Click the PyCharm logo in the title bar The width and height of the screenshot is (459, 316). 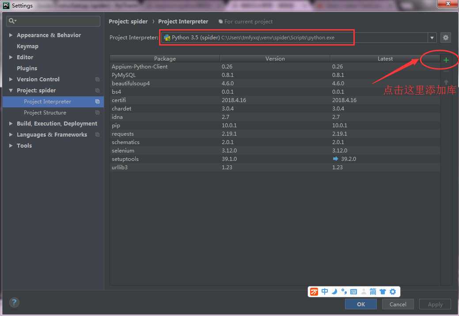click(x=6, y=5)
